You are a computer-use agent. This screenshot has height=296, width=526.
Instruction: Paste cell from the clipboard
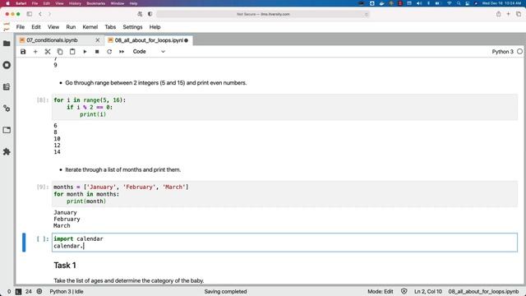tap(72, 52)
